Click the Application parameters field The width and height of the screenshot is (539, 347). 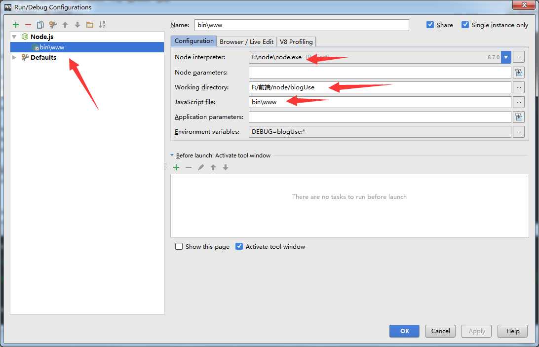(x=380, y=117)
